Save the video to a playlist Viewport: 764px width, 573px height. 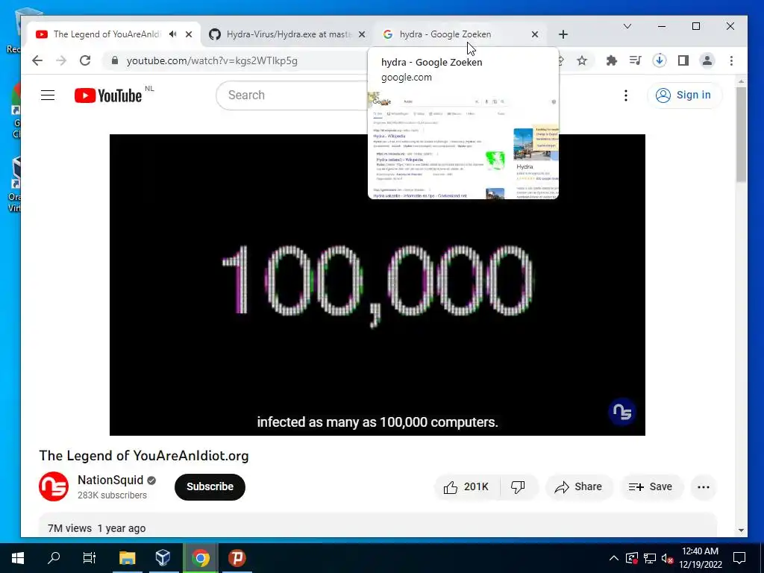651,486
